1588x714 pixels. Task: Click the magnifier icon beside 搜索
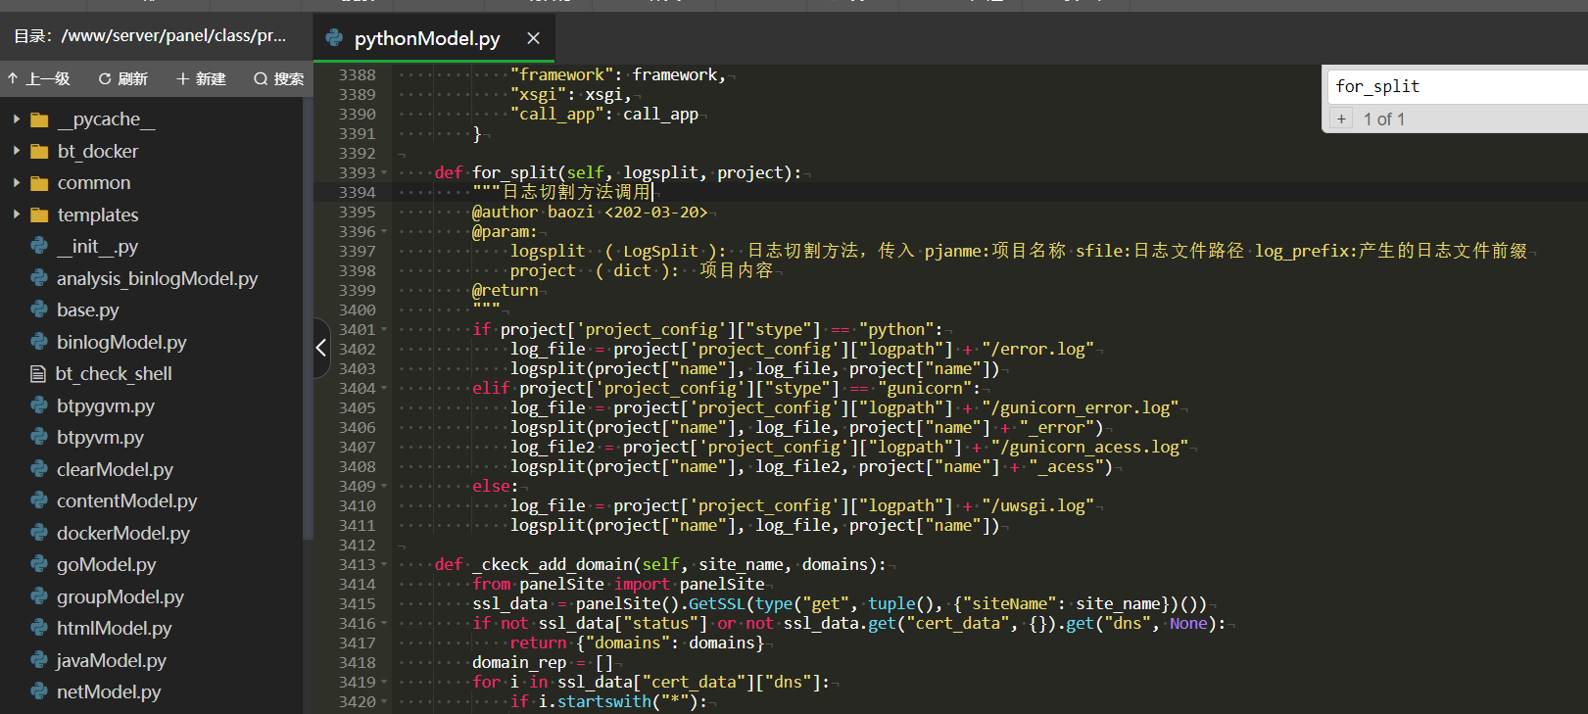pos(261,78)
